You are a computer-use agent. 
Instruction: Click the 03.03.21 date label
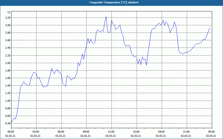point(211,136)
